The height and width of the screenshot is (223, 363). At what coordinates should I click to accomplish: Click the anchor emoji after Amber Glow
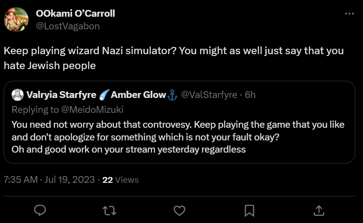(x=172, y=95)
